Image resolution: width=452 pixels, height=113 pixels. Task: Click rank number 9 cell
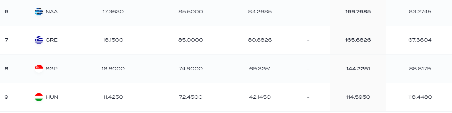pyautogui.click(x=6, y=97)
